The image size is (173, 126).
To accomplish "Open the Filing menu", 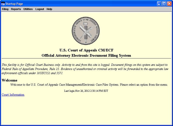I will pyautogui.click(x=5, y=9).
